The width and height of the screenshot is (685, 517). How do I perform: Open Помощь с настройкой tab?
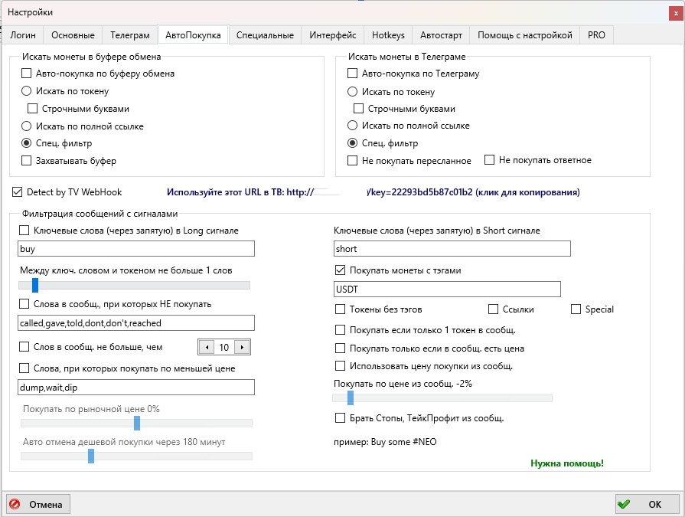[x=524, y=35]
